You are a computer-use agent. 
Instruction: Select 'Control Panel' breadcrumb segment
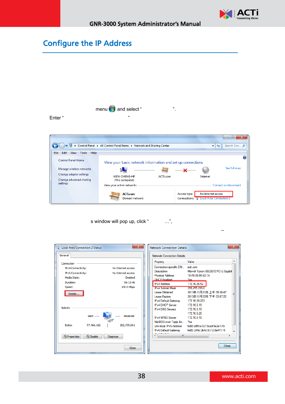pyautogui.click(x=86, y=146)
